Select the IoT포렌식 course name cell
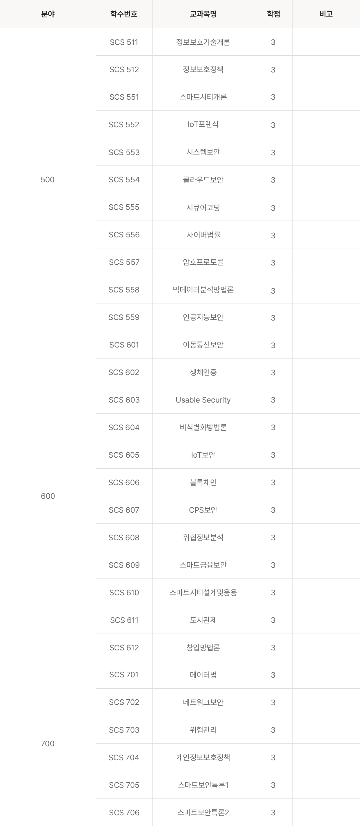Screen dimensions: 360x835 coord(203,124)
